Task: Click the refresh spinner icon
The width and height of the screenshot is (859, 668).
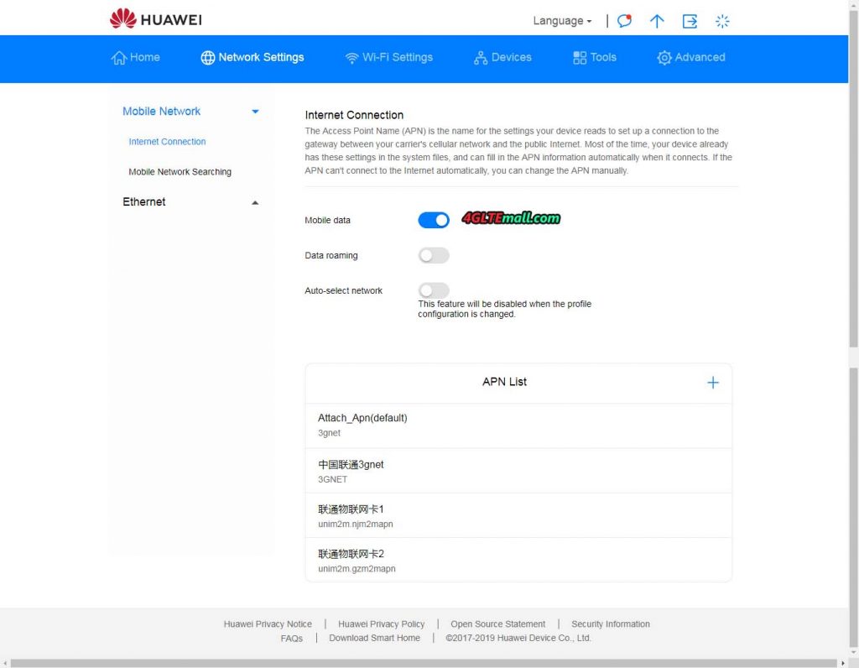Action: click(722, 21)
